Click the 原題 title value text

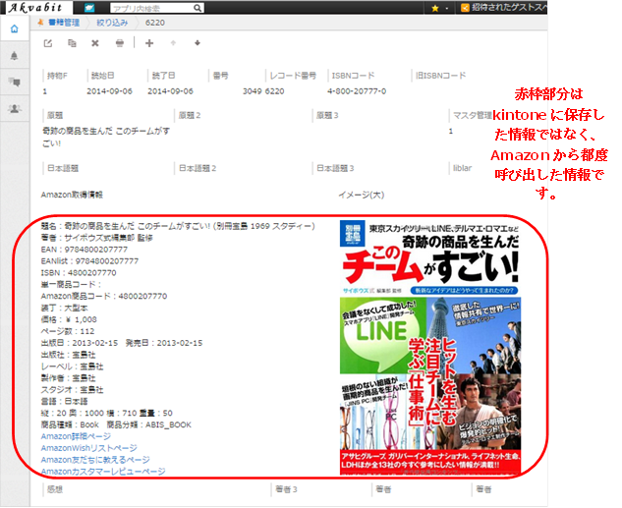pyautogui.click(x=106, y=137)
